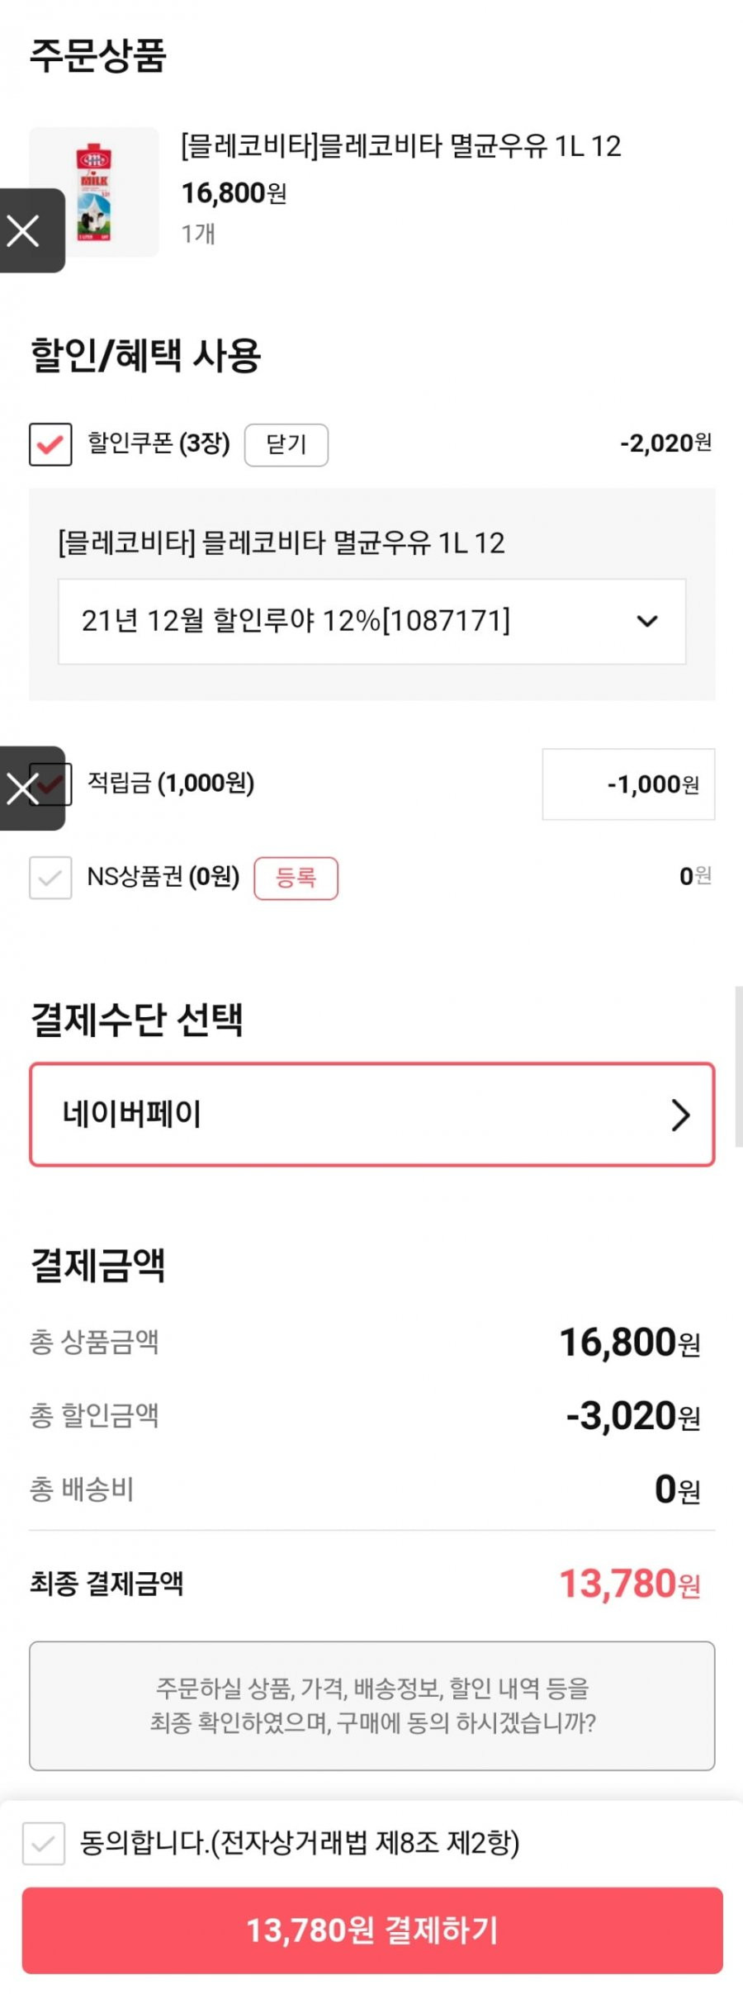The image size is (743, 1994).
Task: Tap the X overlay covering the 적립금 checkbox
Action: coord(31,789)
